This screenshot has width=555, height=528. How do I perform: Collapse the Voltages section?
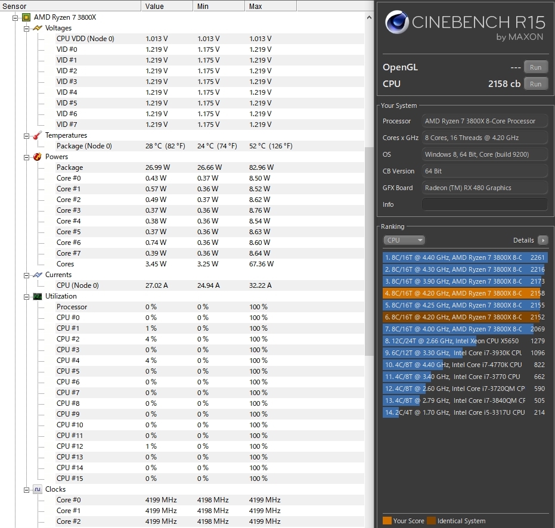click(27, 29)
